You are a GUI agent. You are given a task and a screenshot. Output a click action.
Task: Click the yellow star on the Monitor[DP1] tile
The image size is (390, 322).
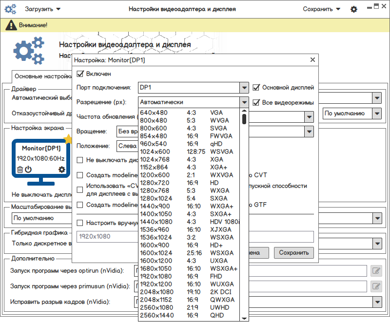pyautogui.click(x=68, y=139)
